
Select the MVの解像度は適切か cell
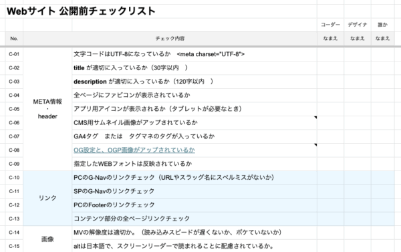(194, 233)
